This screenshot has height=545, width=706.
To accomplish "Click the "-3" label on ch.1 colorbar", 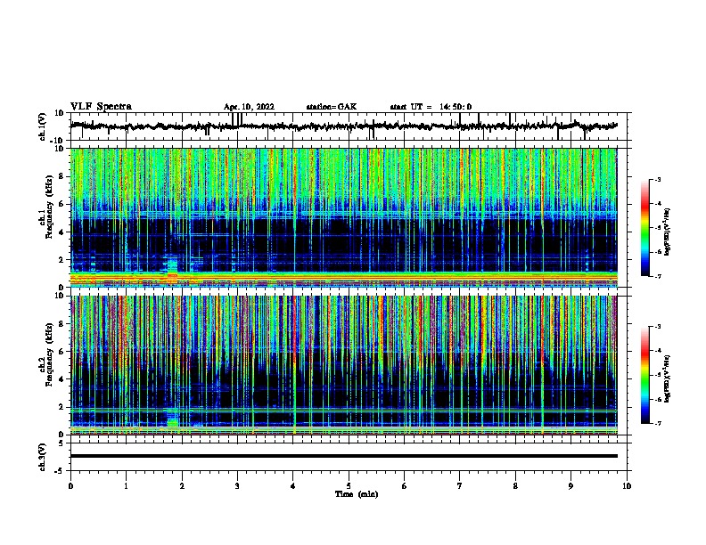I will point(658,179).
